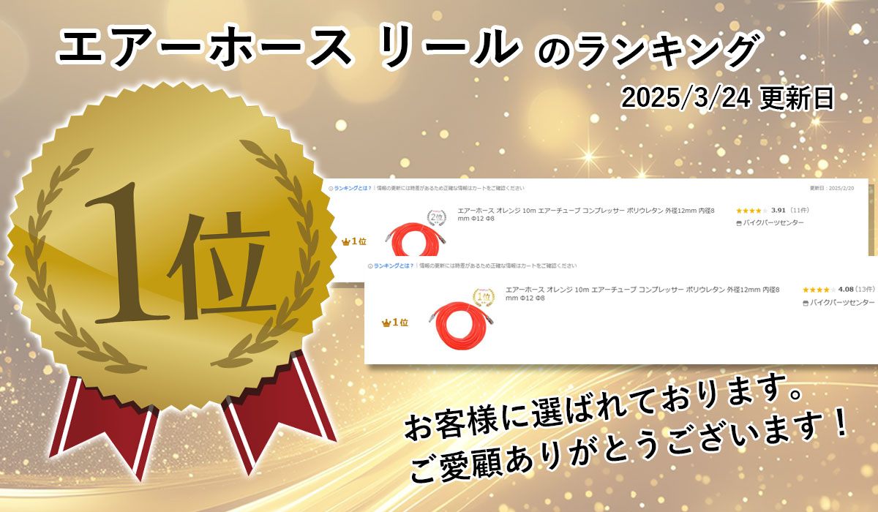Image resolution: width=878 pixels, height=512 pixels.
Task: Click the crown 1位 icon in lower panel
Action: click(x=395, y=322)
